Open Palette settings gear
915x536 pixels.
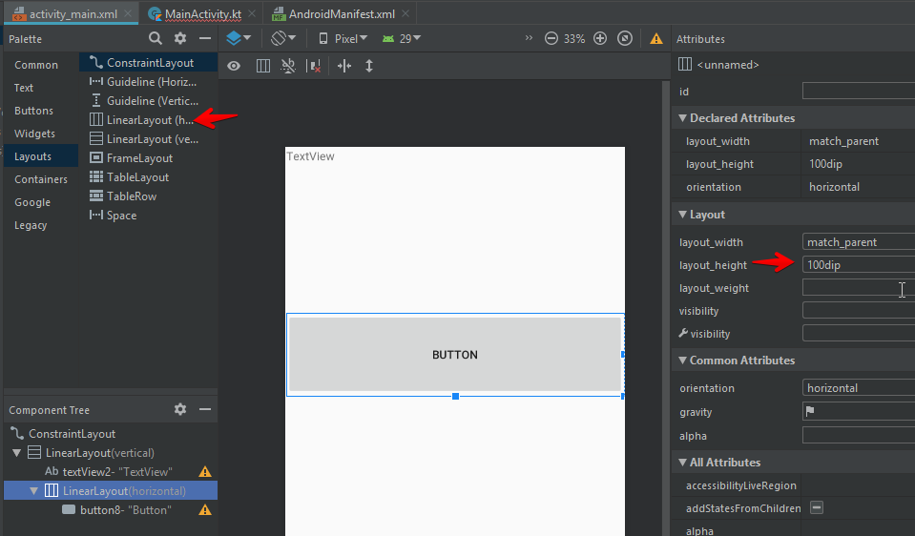click(x=180, y=38)
